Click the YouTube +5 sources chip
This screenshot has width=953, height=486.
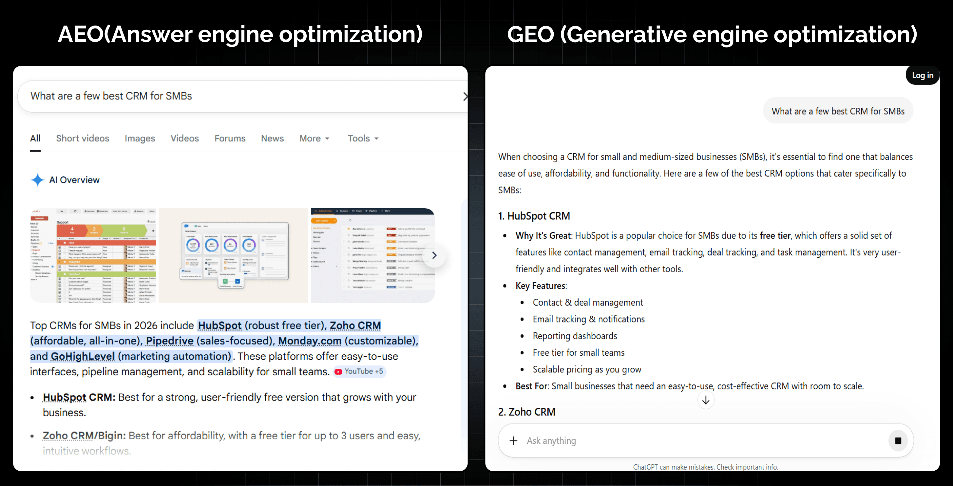[x=359, y=371]
